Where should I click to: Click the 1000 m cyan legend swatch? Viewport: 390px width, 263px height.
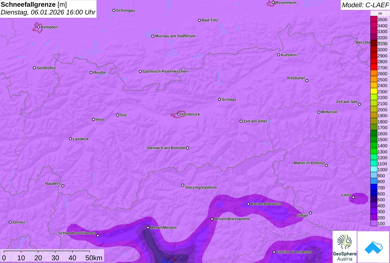[x=374, y=169]
